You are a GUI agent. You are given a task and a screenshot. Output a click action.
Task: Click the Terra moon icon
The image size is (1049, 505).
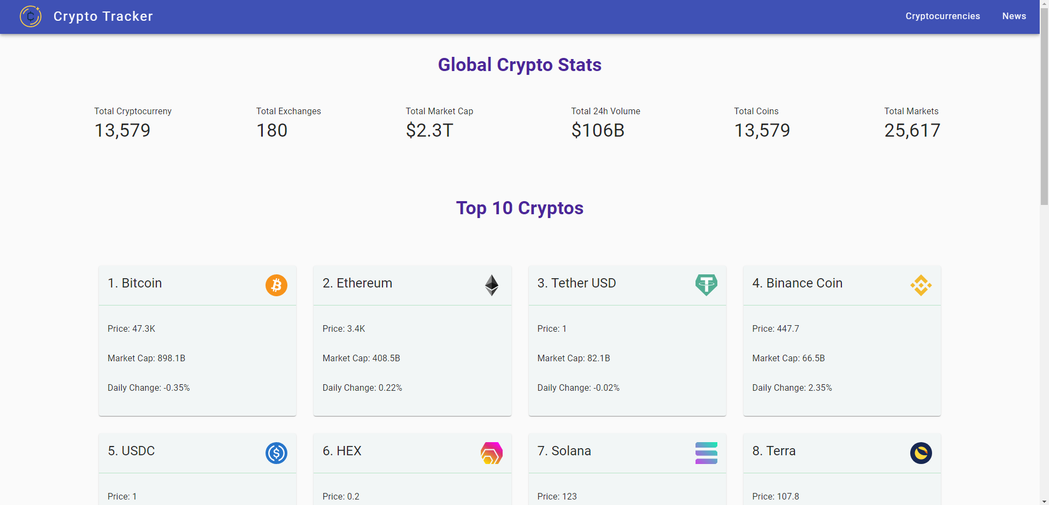tap(921, 453)
